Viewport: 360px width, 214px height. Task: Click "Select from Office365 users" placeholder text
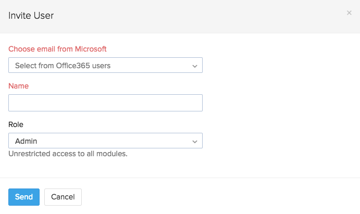(x=63, y=66)
